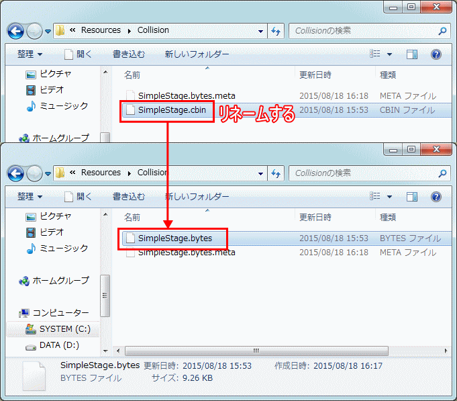
Task: Open DATA (D:) drive in navigation pane
Action: click(52, 345)
